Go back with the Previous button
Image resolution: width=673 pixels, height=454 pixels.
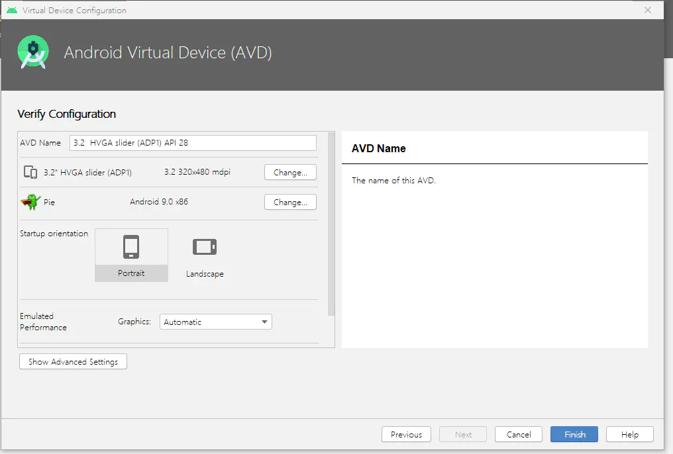pyautogui.click(x=406, y=434)
